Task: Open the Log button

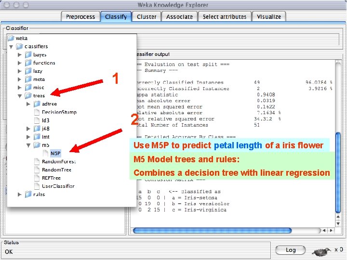Action: pyautogui.click(x=291, y=250)
